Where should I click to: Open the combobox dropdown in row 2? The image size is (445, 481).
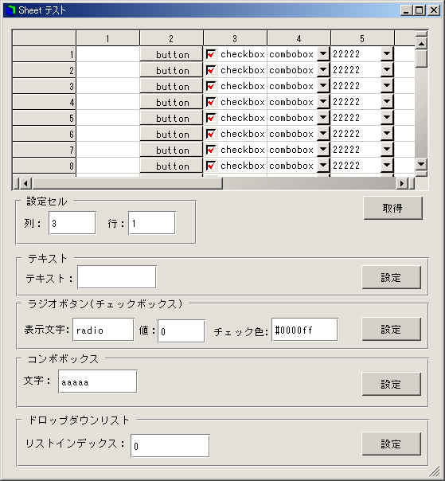[x=323, y=70]
